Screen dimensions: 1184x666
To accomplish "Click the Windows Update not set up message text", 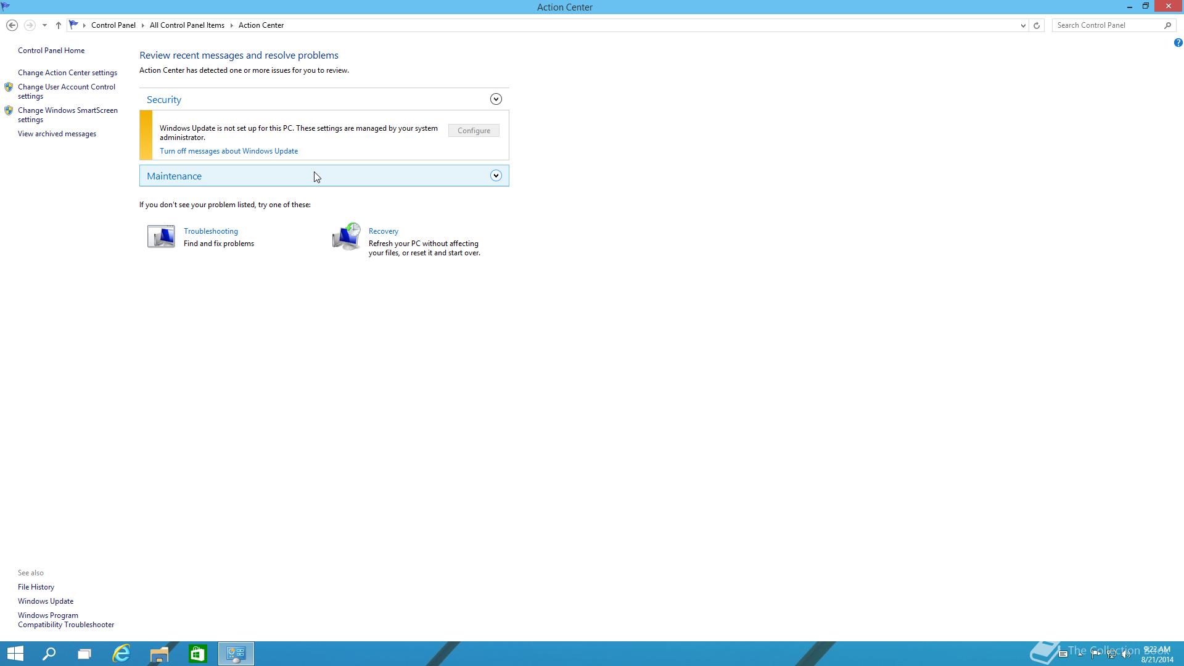I will 298,133.
